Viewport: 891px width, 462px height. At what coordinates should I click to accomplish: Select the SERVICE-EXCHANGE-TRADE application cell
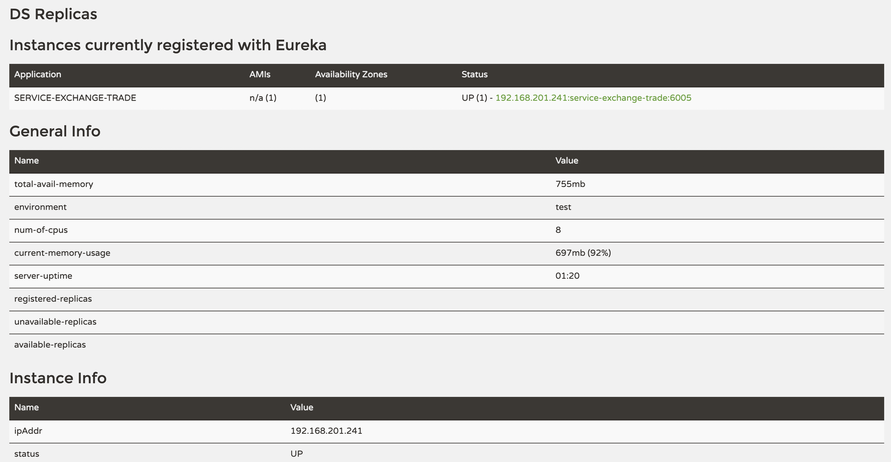(75, 98)
